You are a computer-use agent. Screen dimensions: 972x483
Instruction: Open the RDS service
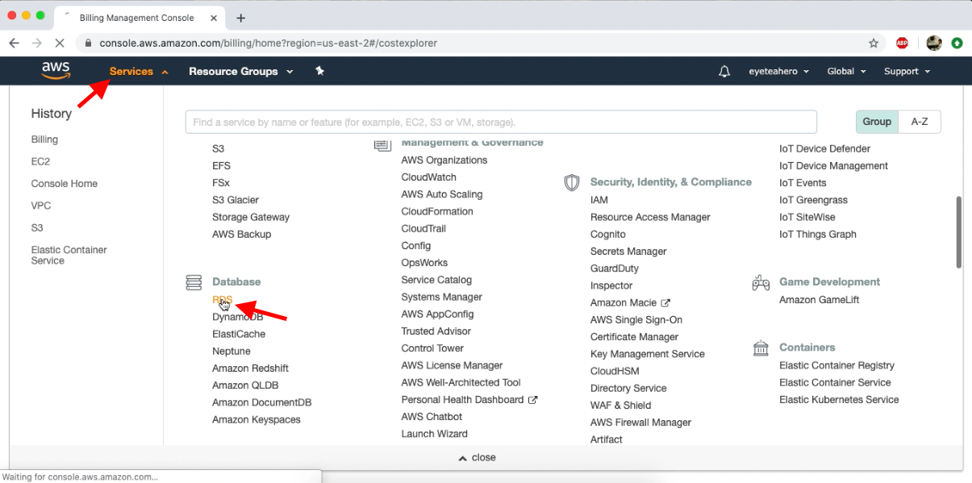click(x=222, y=300)
